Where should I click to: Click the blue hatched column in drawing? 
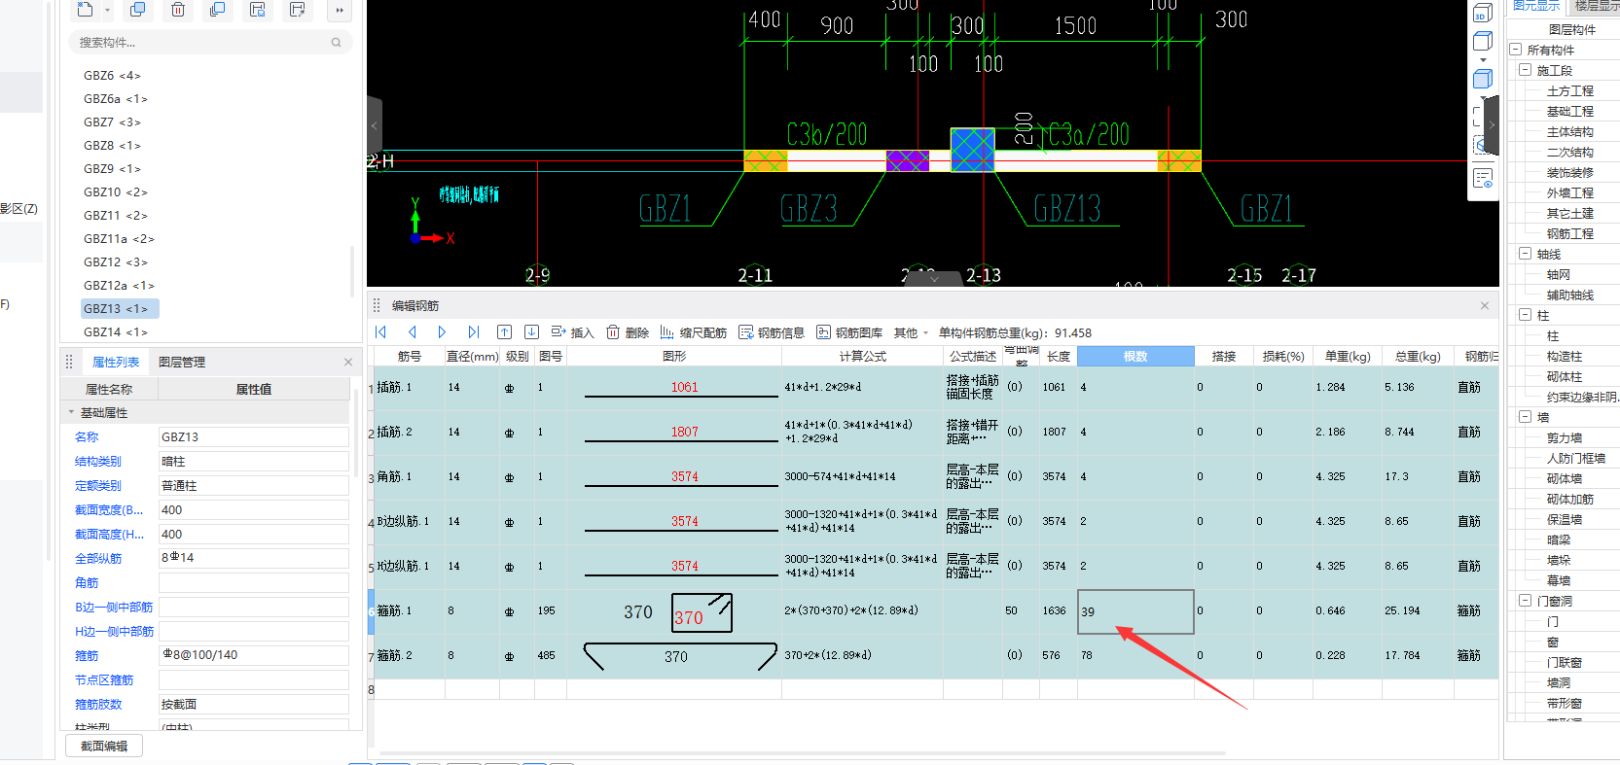(972, 150)
